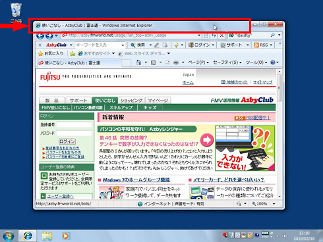
Task: Switch to the 製品 site tab
Action: point(52,101)
